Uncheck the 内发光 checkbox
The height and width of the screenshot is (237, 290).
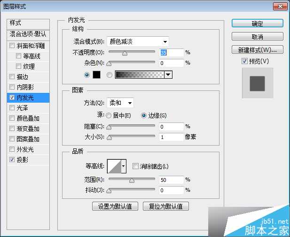pos(12,97)
